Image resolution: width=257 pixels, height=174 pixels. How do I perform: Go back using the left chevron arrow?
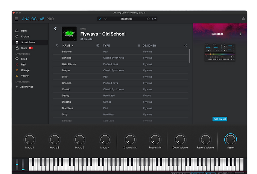pyautogui.click(x=55, y=29)
